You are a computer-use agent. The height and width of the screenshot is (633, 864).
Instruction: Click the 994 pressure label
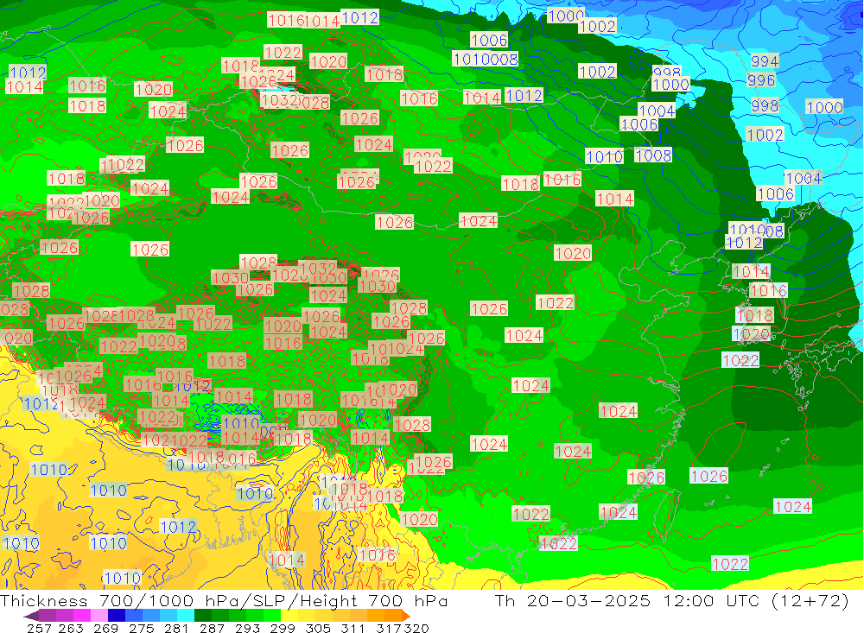[765, 61]
